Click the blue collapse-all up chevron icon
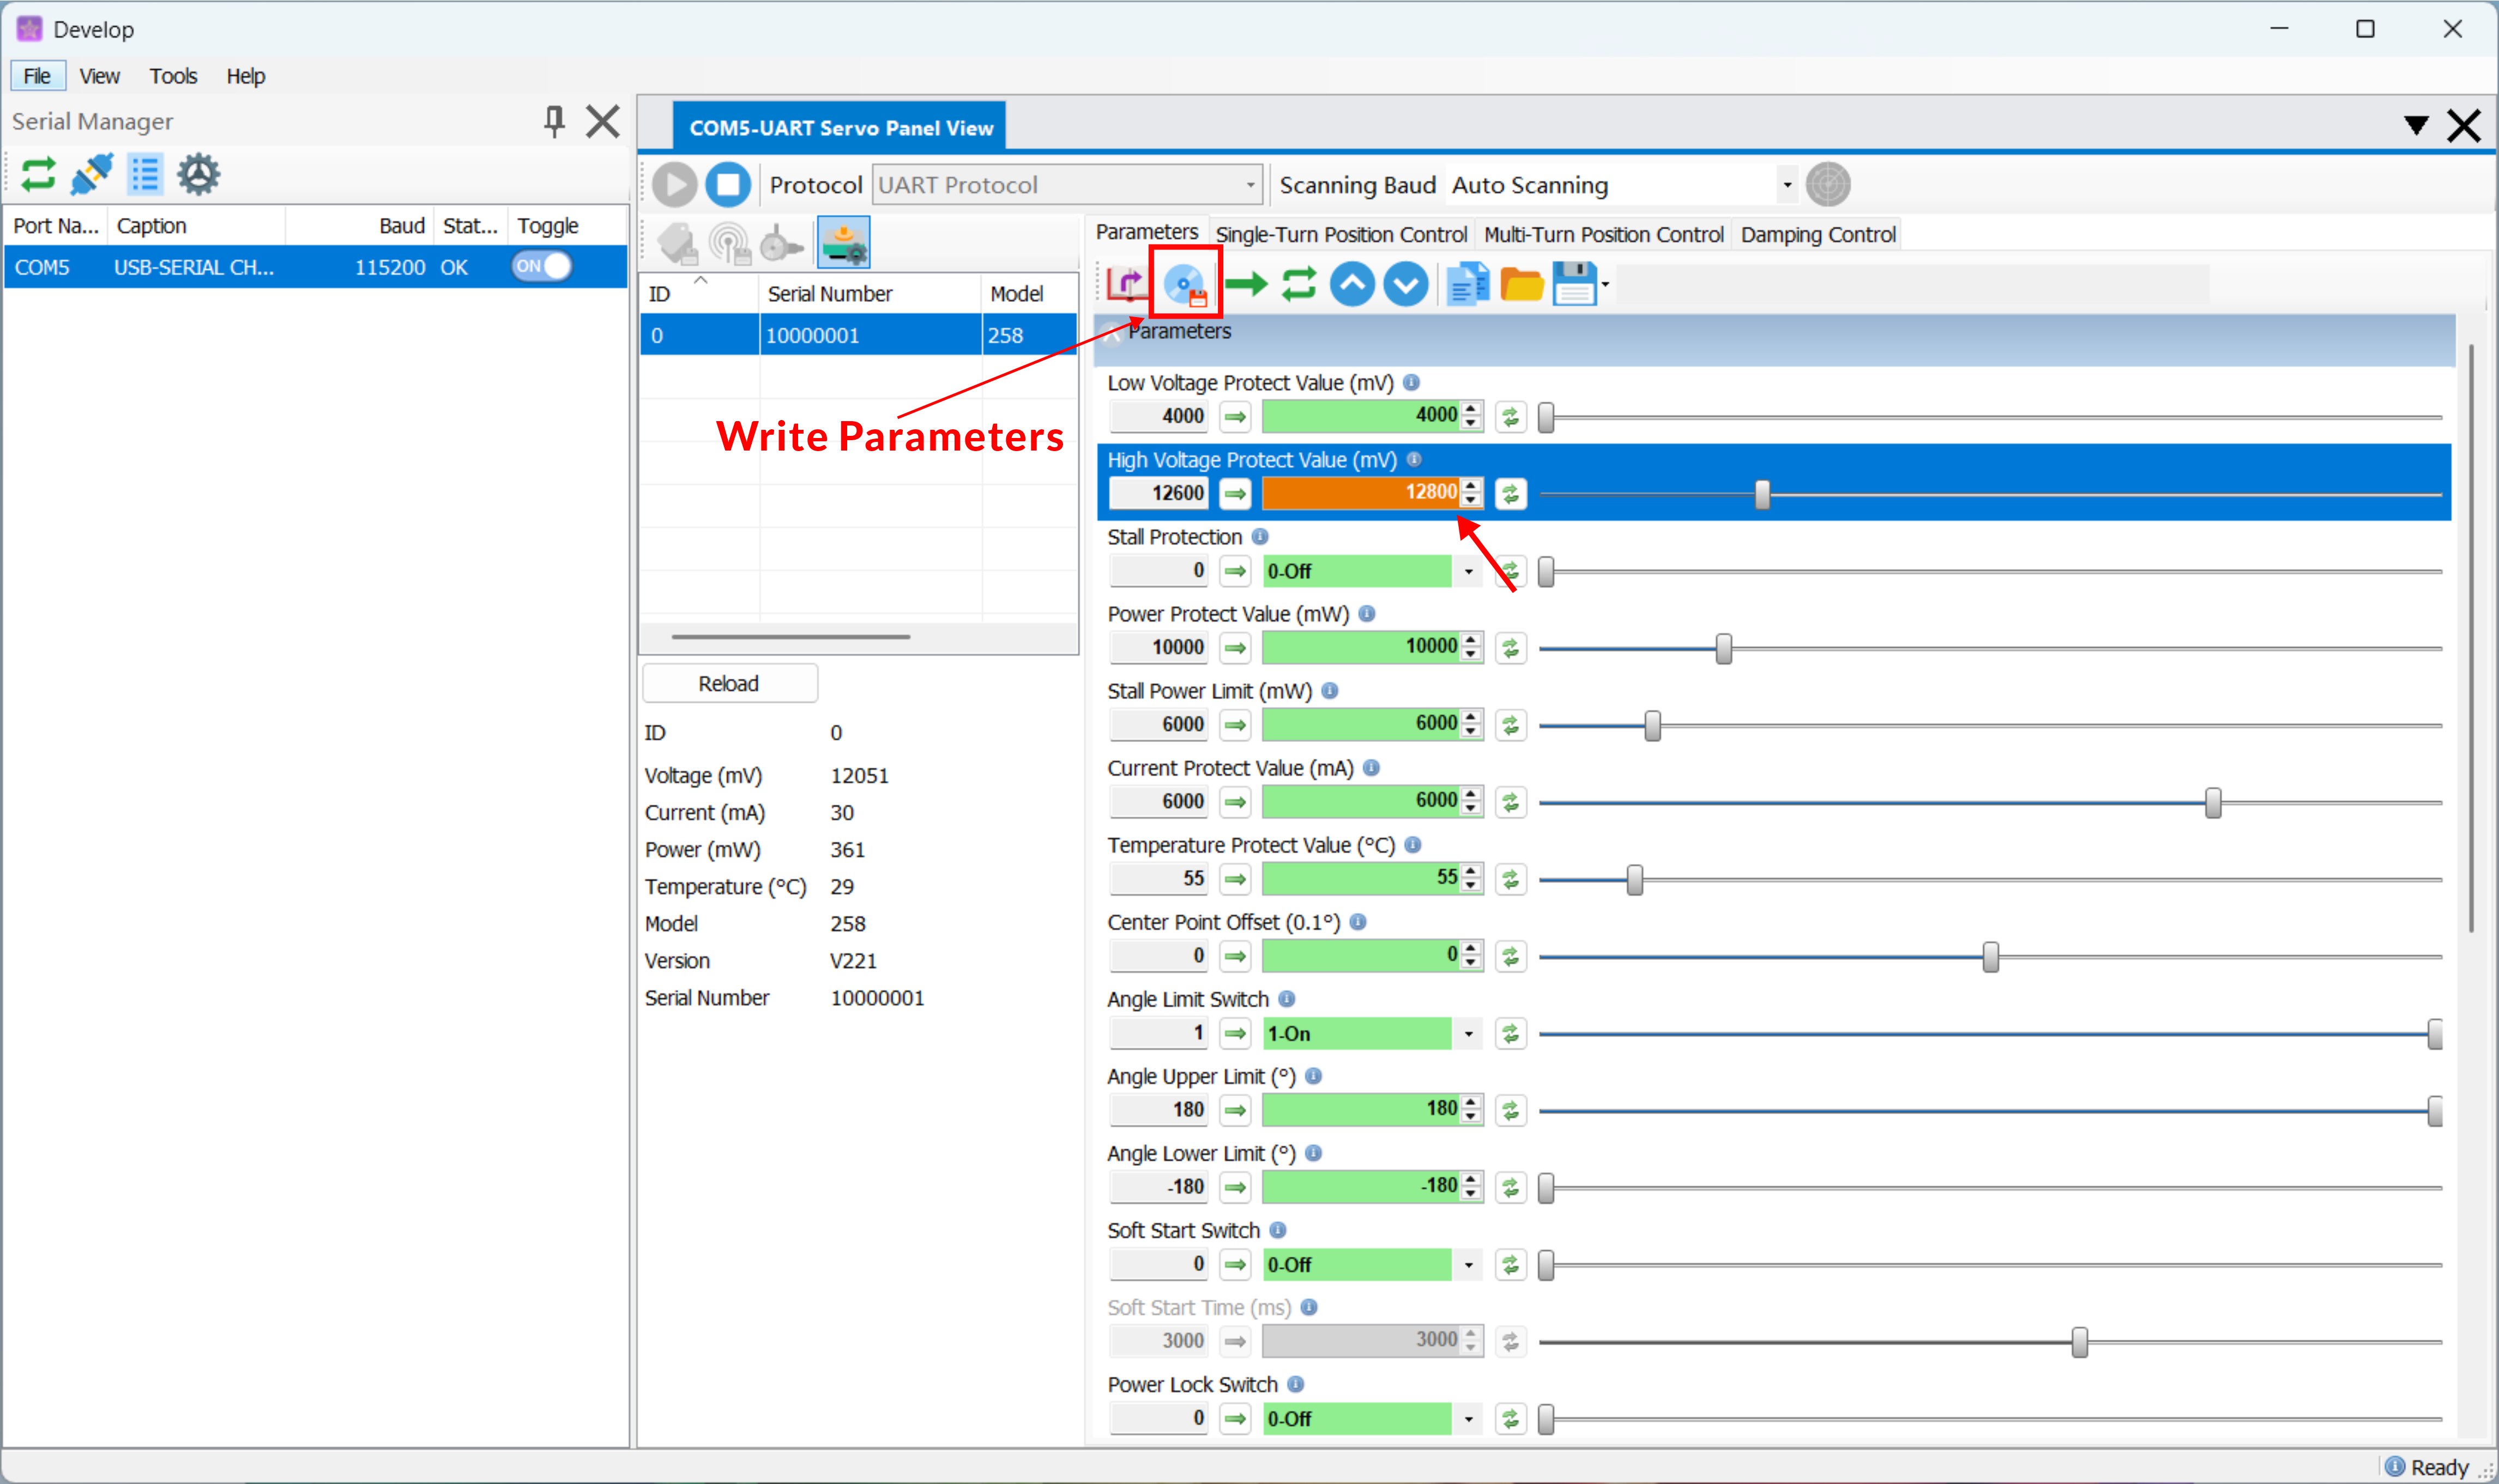2499x1484 pixels. pos(1351,285)
